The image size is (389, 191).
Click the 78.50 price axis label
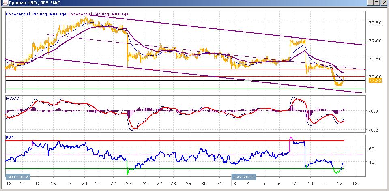375,59
